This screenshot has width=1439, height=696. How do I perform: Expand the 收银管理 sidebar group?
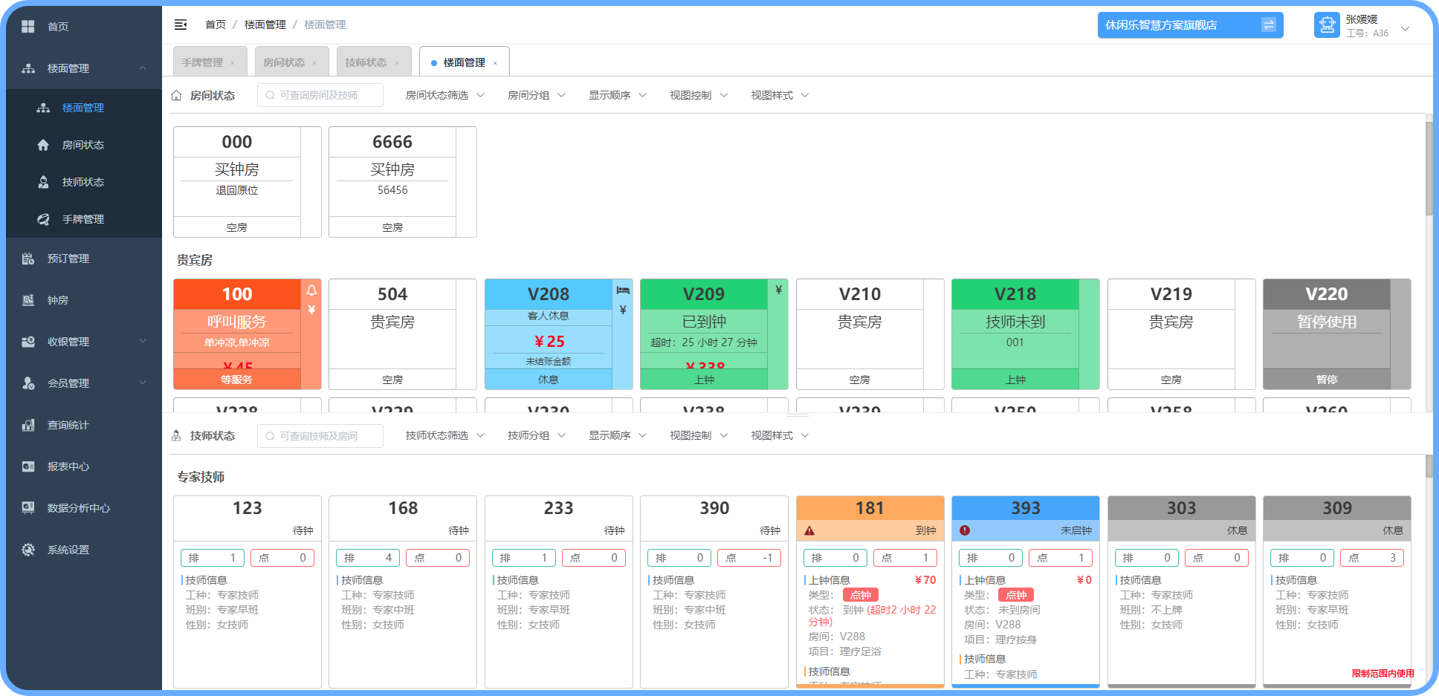tap(143, 342)
